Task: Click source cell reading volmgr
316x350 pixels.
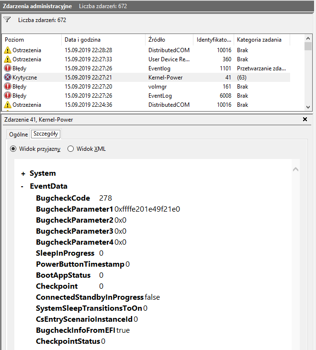Action: pyautogui.click(x=158, y=87)
